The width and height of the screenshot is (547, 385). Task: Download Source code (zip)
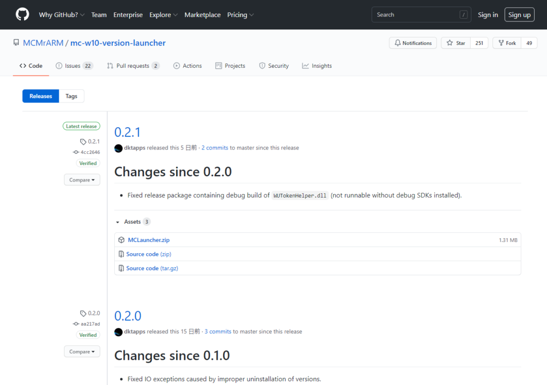tap(149, 254)
